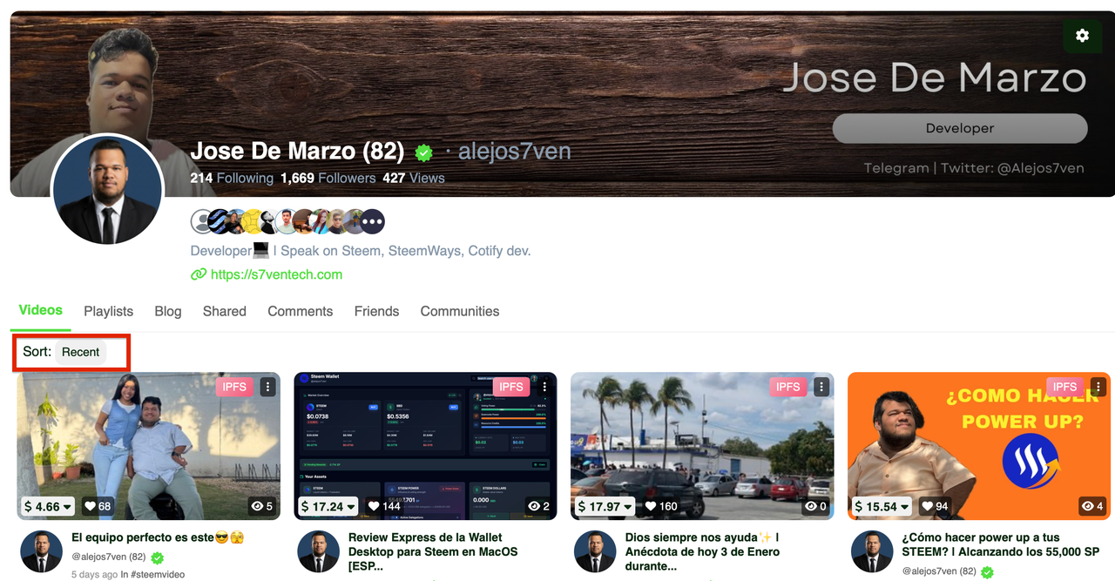Open title 'Dios siempre nos ayuda'
This screenshot has width=1115, height=581.
702,551
